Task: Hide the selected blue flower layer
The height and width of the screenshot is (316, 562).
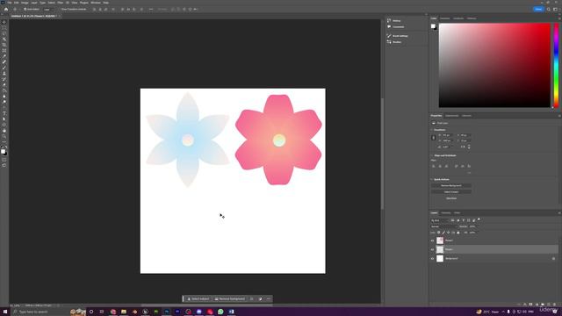Action: point(432,249)
